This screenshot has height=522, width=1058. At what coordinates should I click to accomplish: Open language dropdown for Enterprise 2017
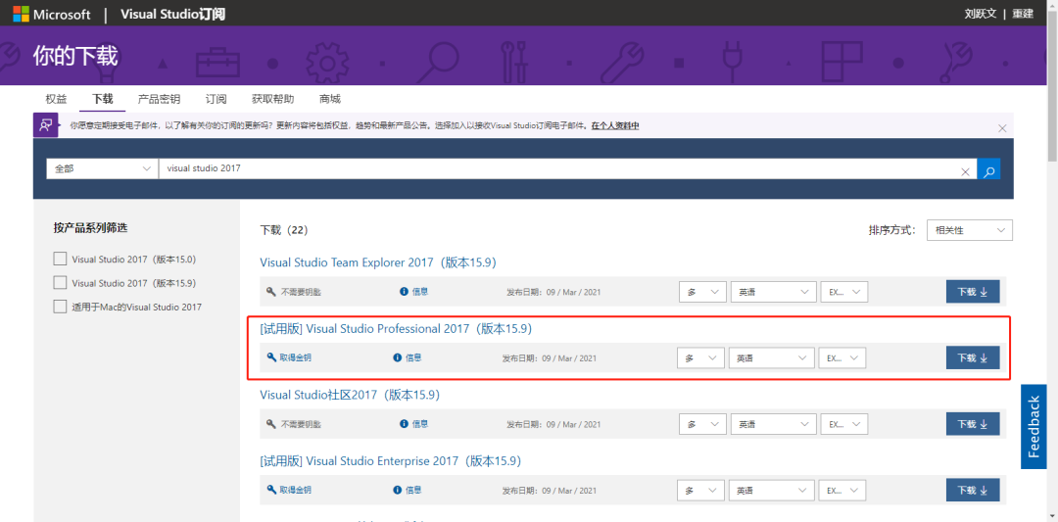[771, 491]
